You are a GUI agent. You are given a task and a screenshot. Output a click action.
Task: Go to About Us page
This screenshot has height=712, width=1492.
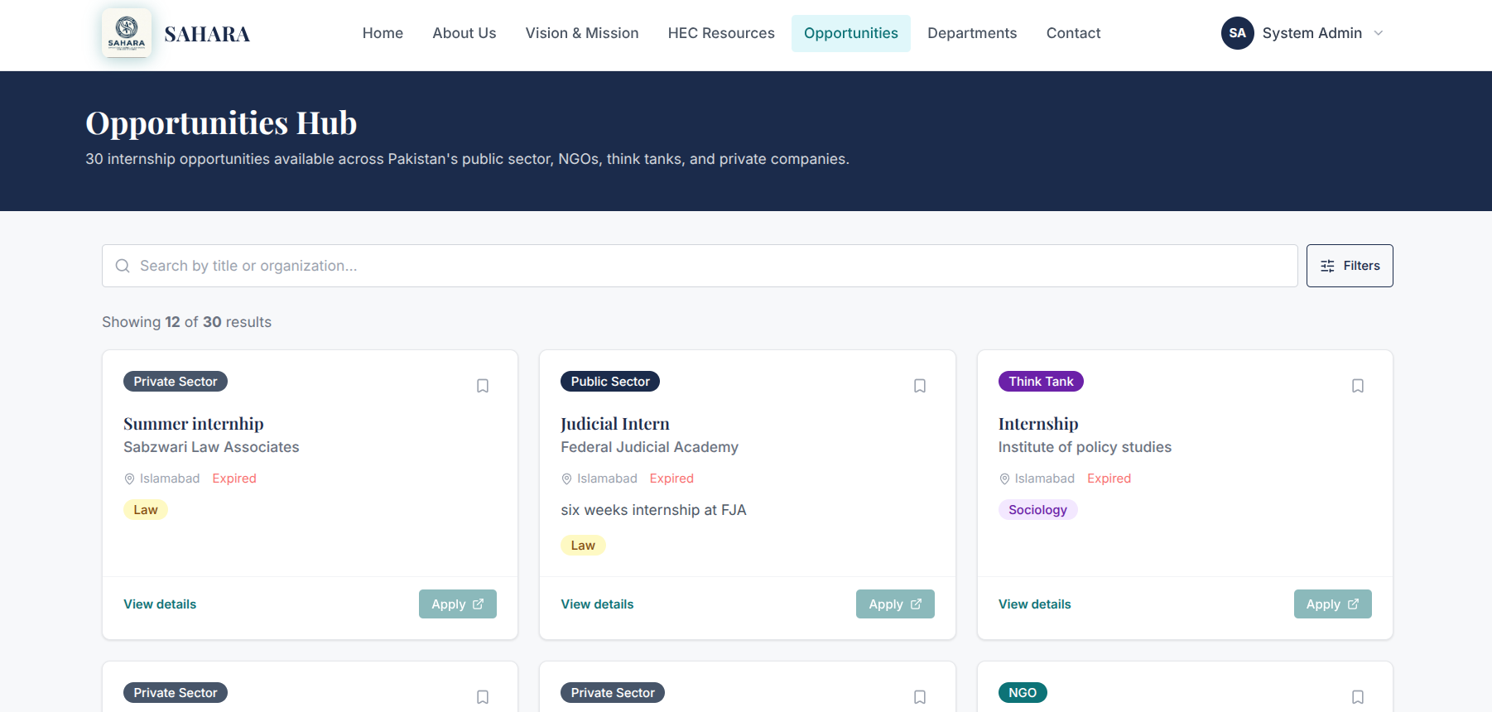464,33
